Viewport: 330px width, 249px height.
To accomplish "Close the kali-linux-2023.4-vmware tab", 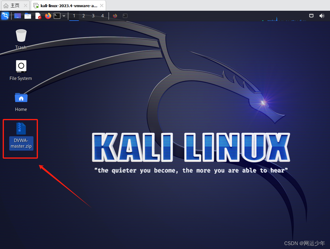I will [x=102, y=5].
